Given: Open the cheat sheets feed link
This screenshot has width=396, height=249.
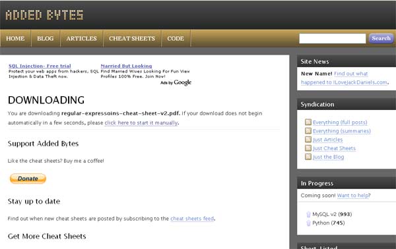Looking at the screenshot, I should tap(192, 219).
